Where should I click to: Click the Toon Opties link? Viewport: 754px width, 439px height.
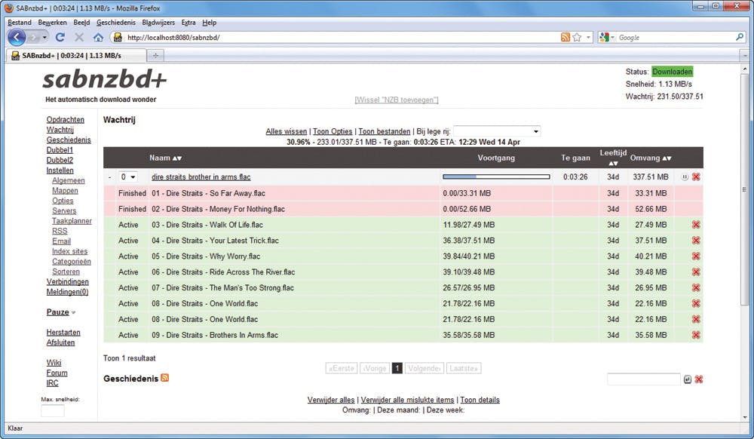click(x=333, y=131)
